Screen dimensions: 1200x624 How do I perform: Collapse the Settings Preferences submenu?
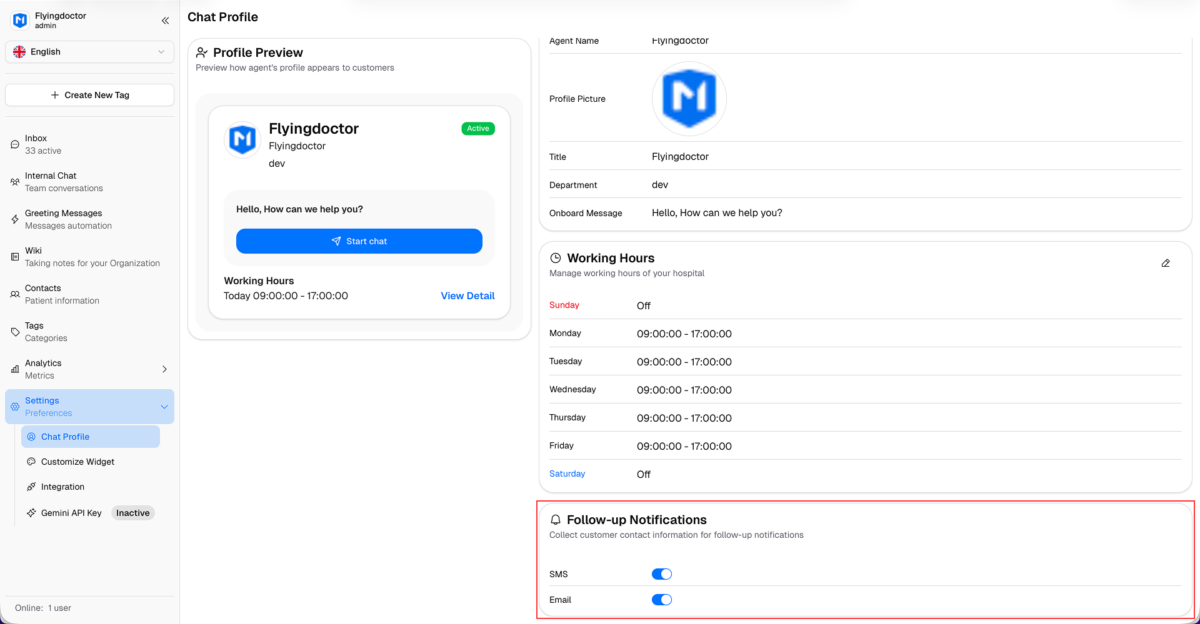pyautogui.click(x=164, y=406)
